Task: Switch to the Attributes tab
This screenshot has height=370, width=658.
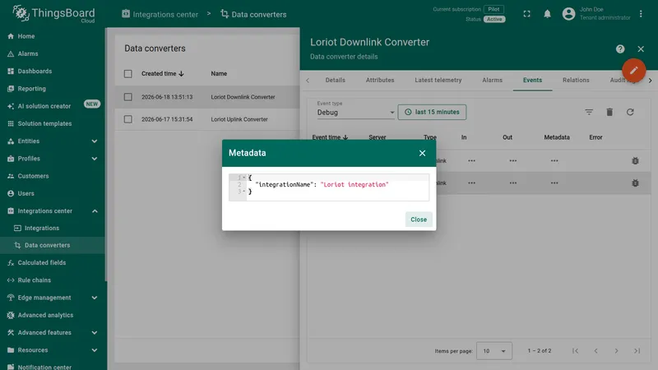Action: click(380, 80)
